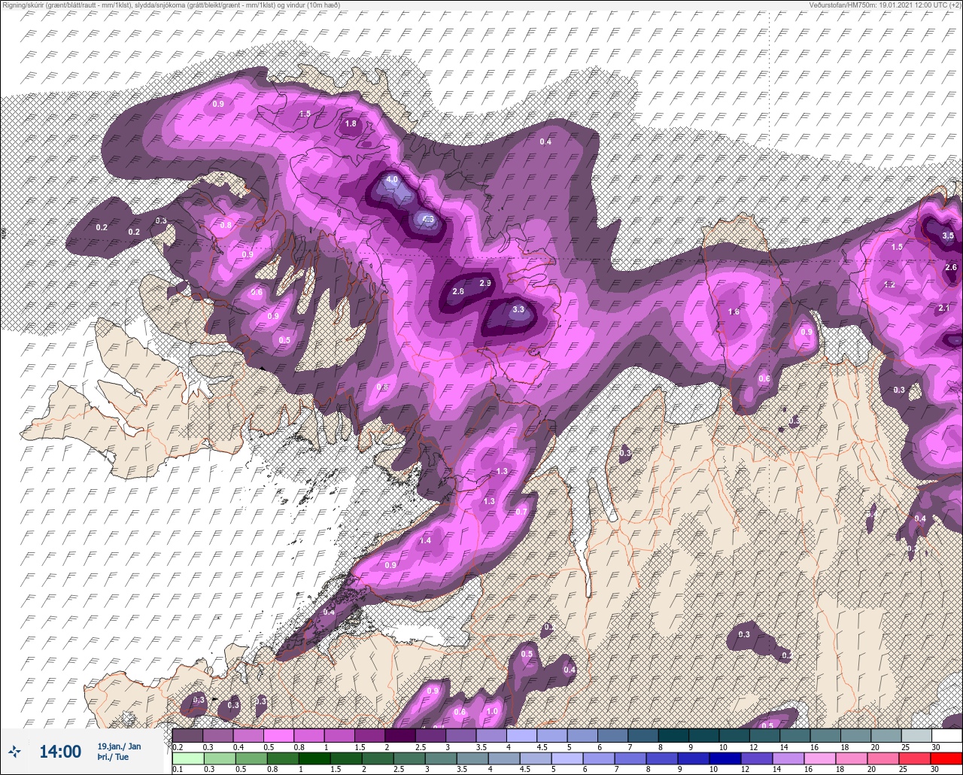Select the dark plum 0.2 swatch, top legend row

click(187, 735)
